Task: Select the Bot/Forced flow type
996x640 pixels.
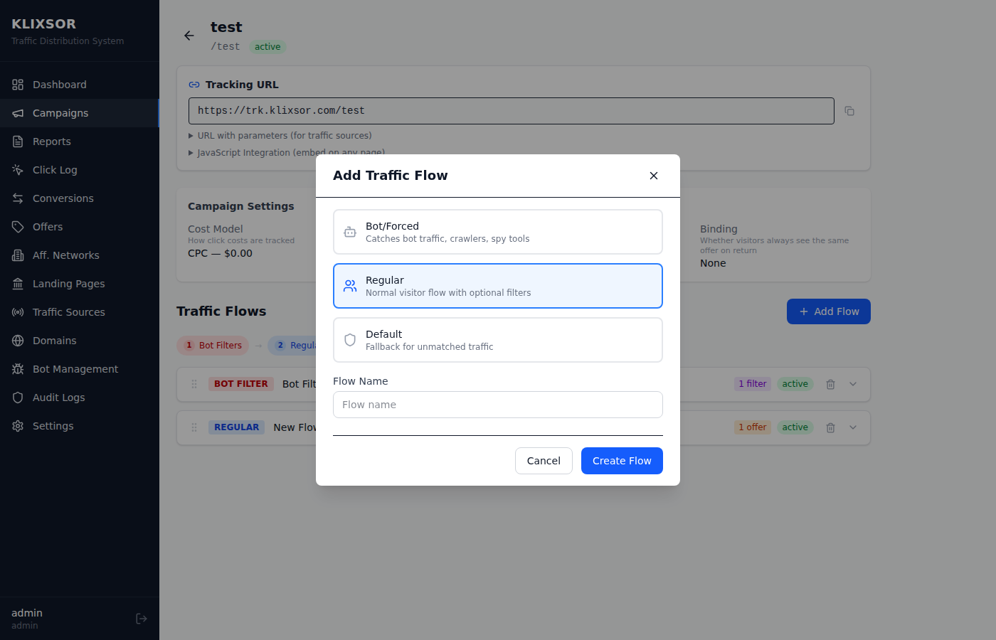Action: [497, 231]
